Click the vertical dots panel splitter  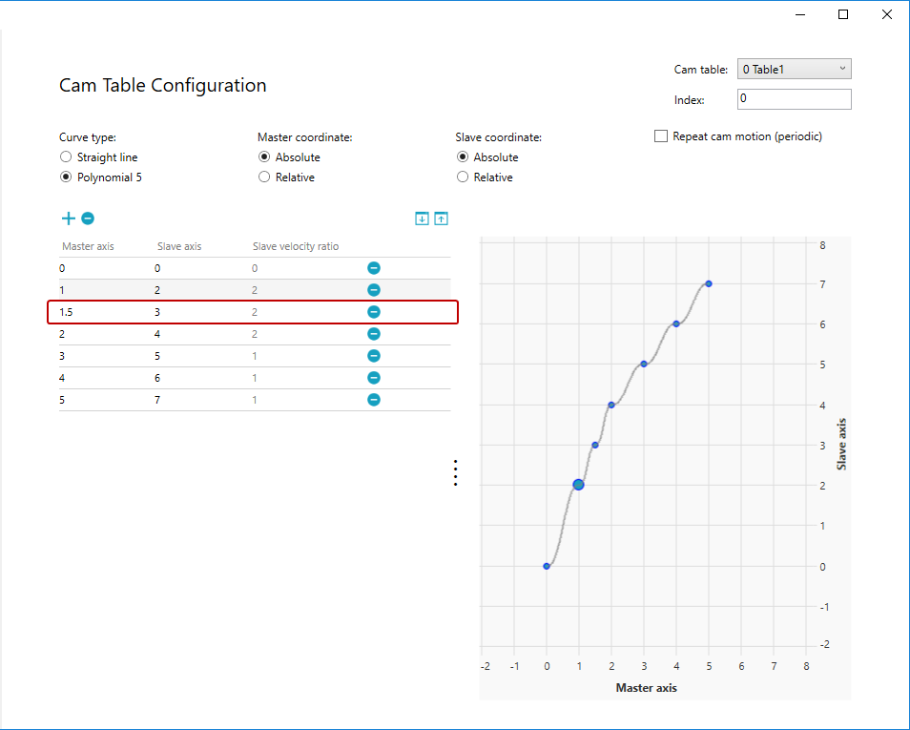[456, 473]
